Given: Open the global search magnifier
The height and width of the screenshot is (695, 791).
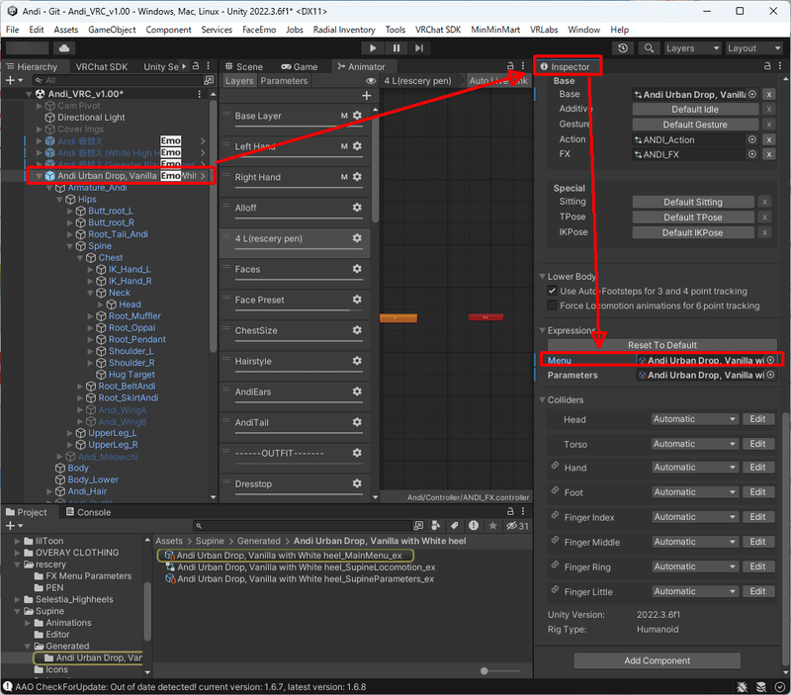Looking at the screenshot, I should (x=650, y=47).
